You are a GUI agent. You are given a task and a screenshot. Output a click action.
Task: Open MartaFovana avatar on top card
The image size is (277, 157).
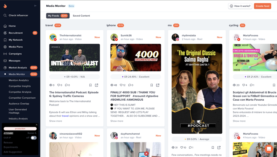click(x=236, y=37)
